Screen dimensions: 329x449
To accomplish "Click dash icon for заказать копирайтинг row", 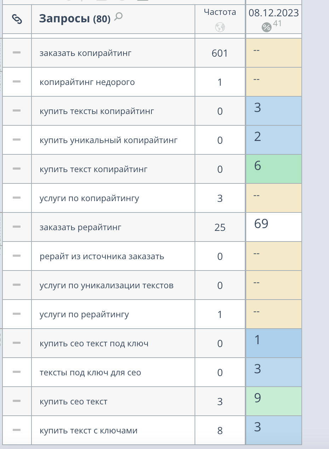I will point(17,52).
